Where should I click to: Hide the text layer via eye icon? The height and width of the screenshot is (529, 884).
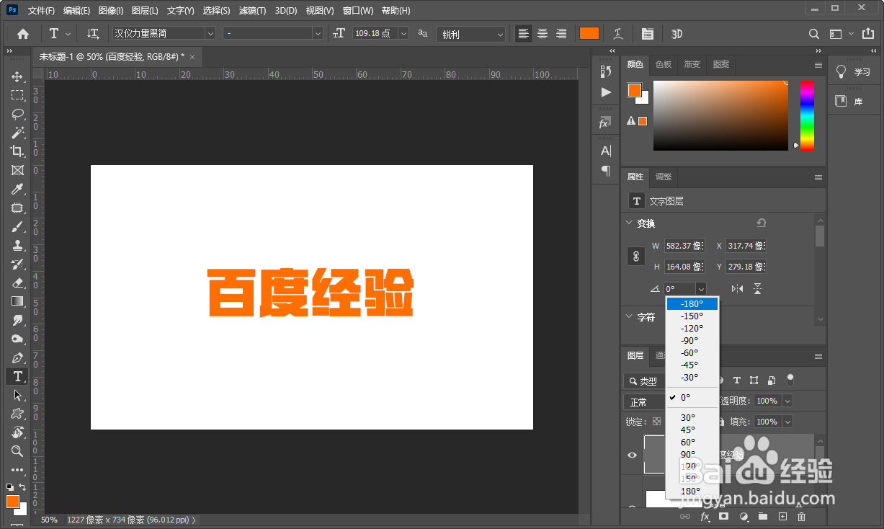pyautogui.click(x=633, y=455)
